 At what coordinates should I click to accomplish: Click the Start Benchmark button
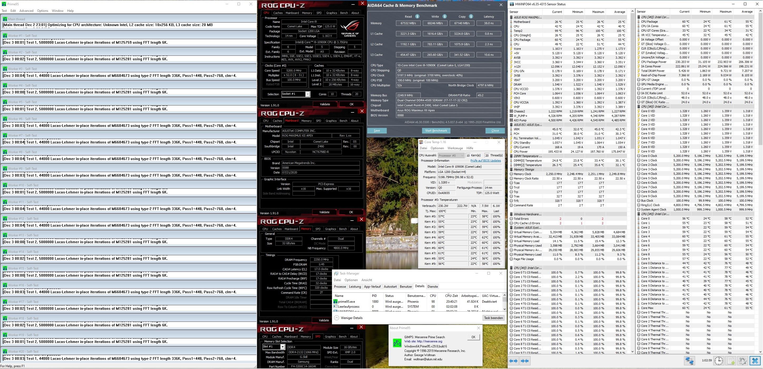tap(436, 131)
